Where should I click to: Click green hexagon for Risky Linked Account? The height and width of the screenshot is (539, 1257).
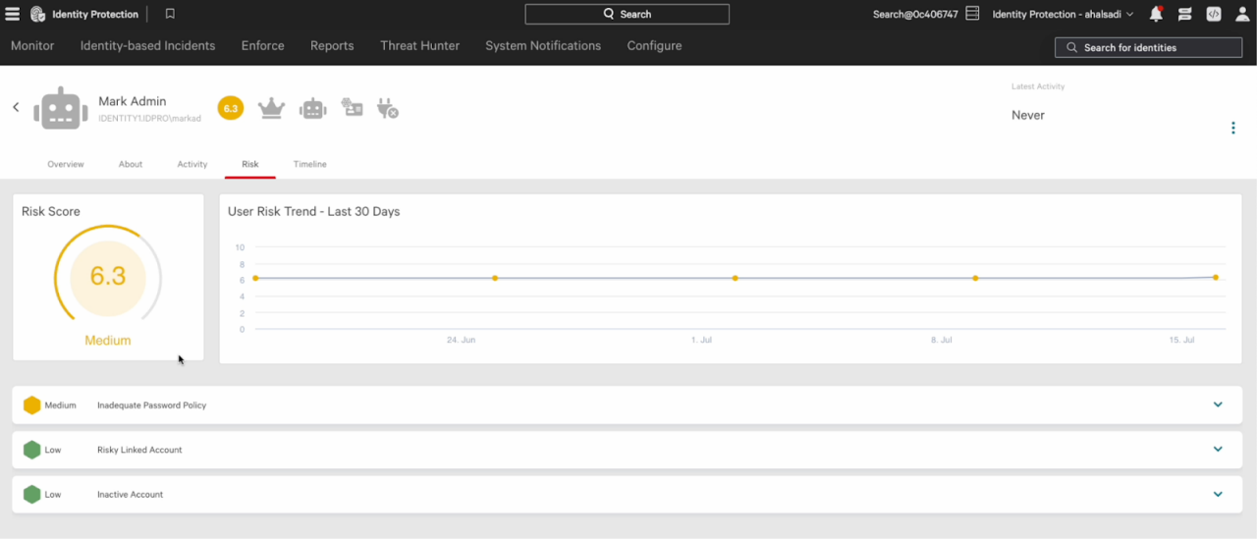coord(32,450)
